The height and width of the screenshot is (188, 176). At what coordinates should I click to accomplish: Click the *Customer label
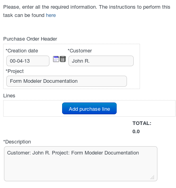point(79,51)
